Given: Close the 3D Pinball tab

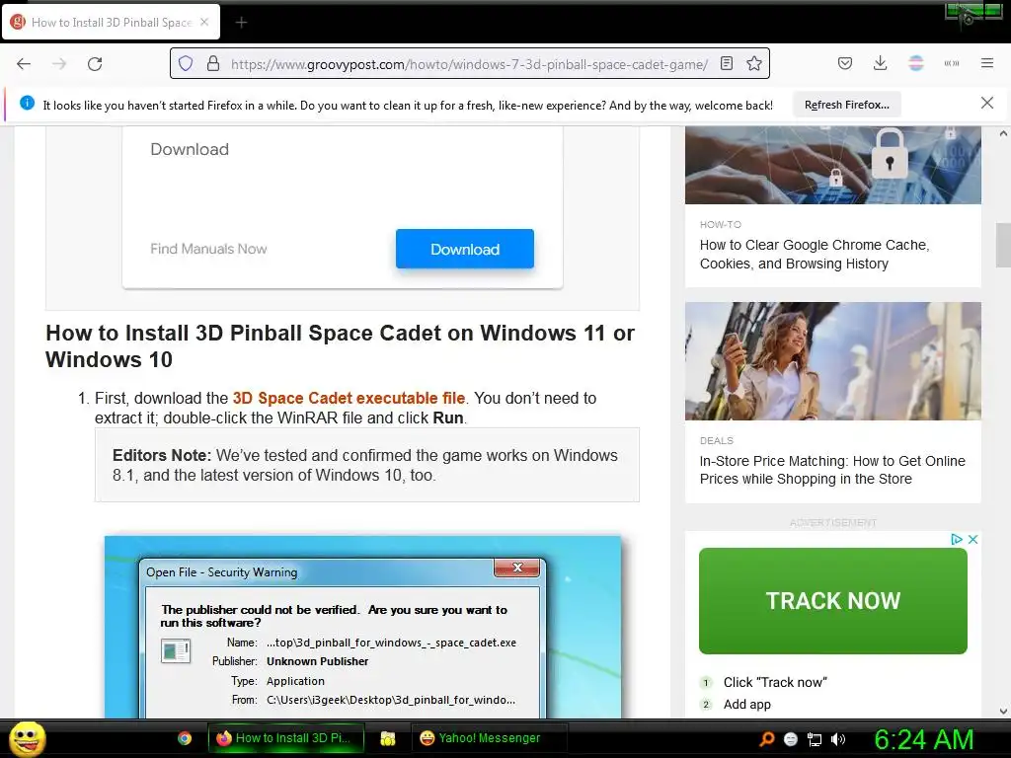Looking at the screenshot, I should [x=204, y=22].
